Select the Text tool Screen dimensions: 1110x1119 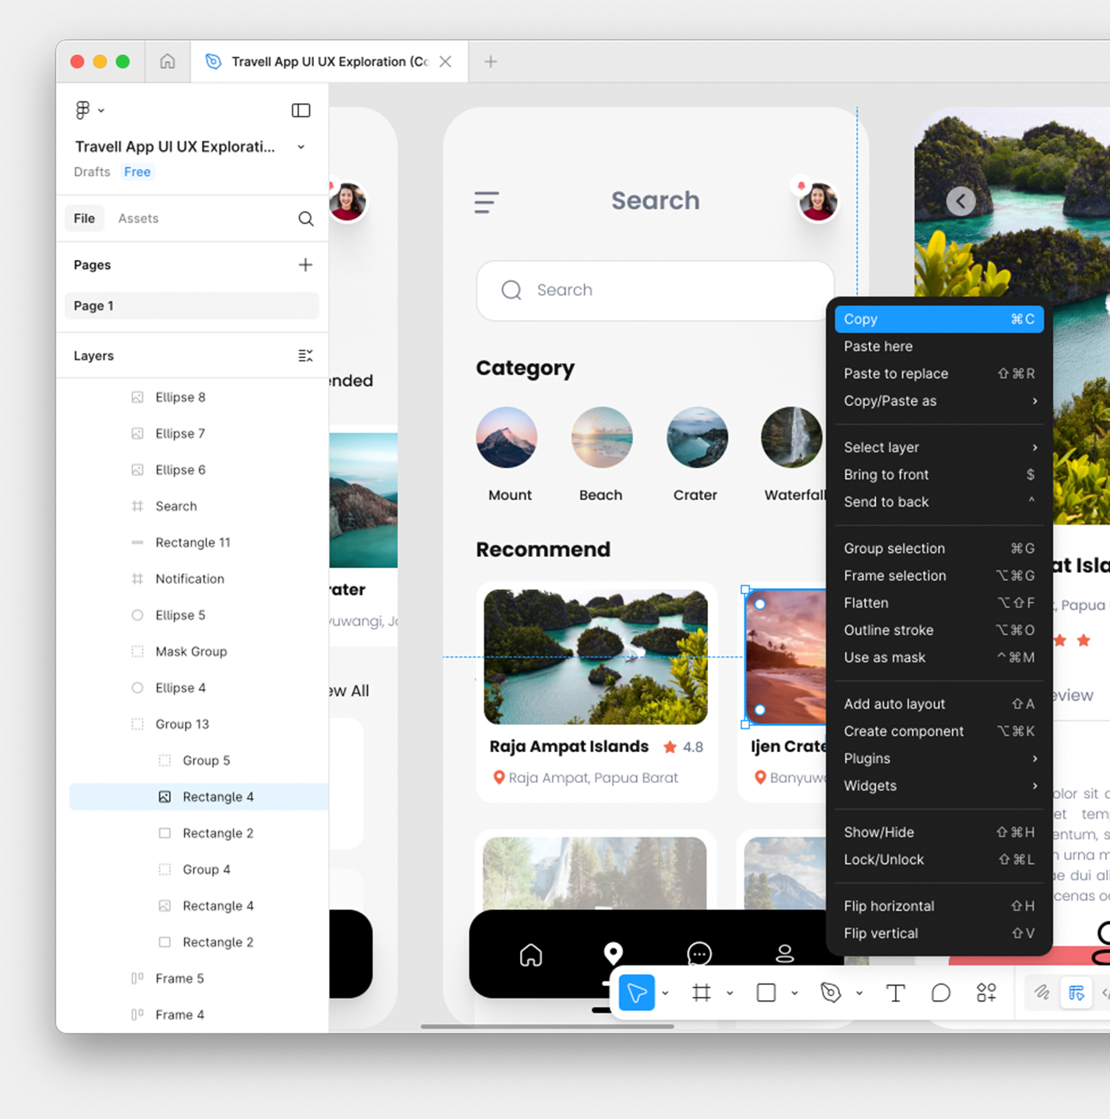click(x=895, y=993)
